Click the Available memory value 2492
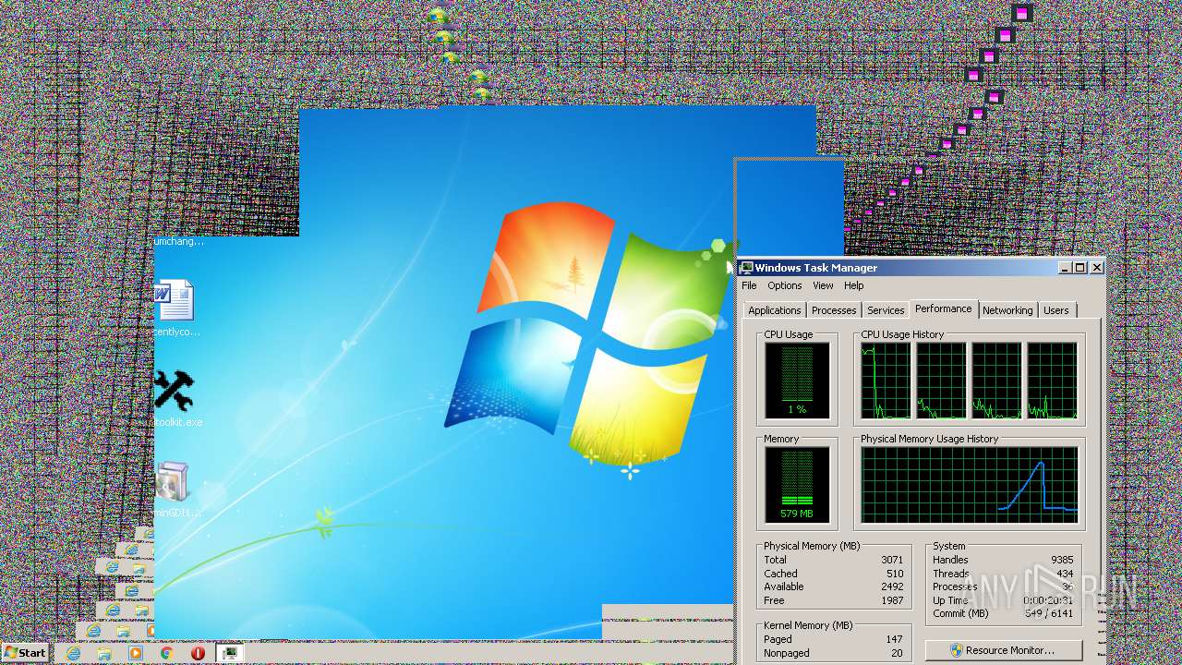Viewport: 1182px width, 665px height. 891,586
